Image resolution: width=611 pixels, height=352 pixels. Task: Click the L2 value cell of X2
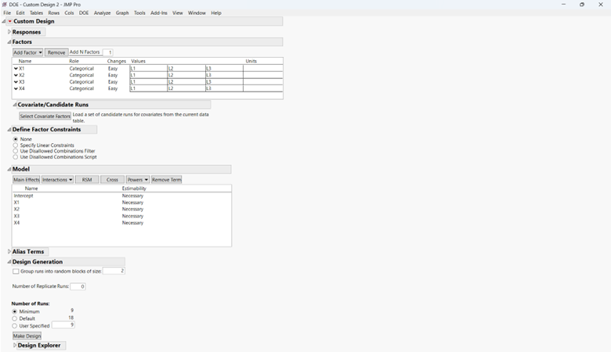186,75
